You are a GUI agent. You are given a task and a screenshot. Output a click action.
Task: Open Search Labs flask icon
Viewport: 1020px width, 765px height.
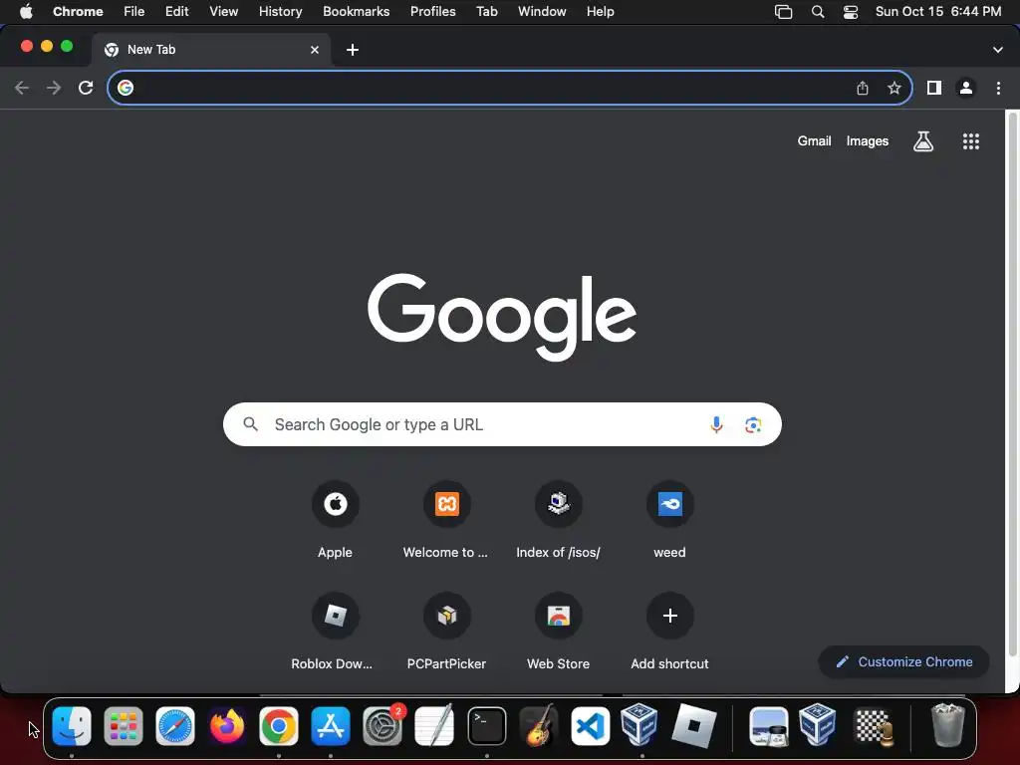pos(923,141)
